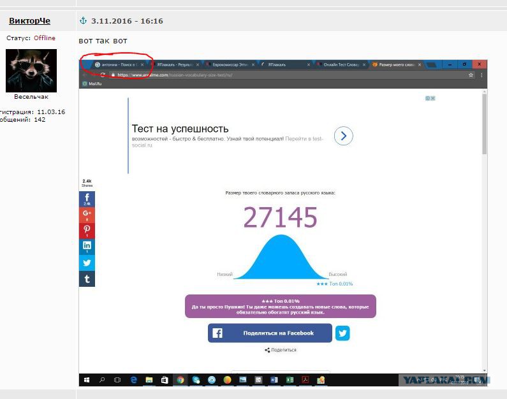Close the 'Еврокомиссар' tab
The width and height of the screenshot is (507, 399).
pos(253,64)
